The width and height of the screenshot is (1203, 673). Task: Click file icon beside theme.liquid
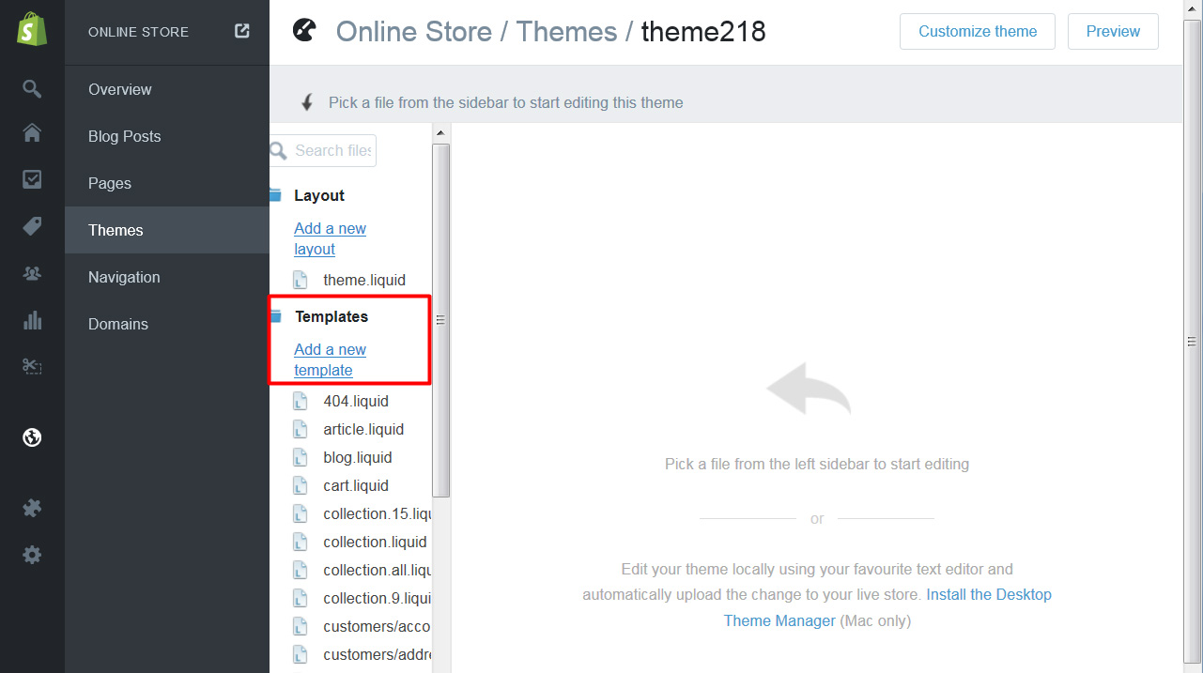(x=301, y=280)
